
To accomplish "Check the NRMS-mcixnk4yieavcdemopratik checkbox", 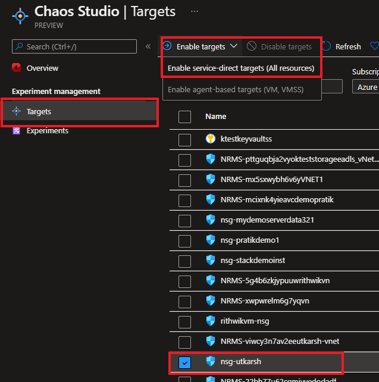I will click(184, 201).
